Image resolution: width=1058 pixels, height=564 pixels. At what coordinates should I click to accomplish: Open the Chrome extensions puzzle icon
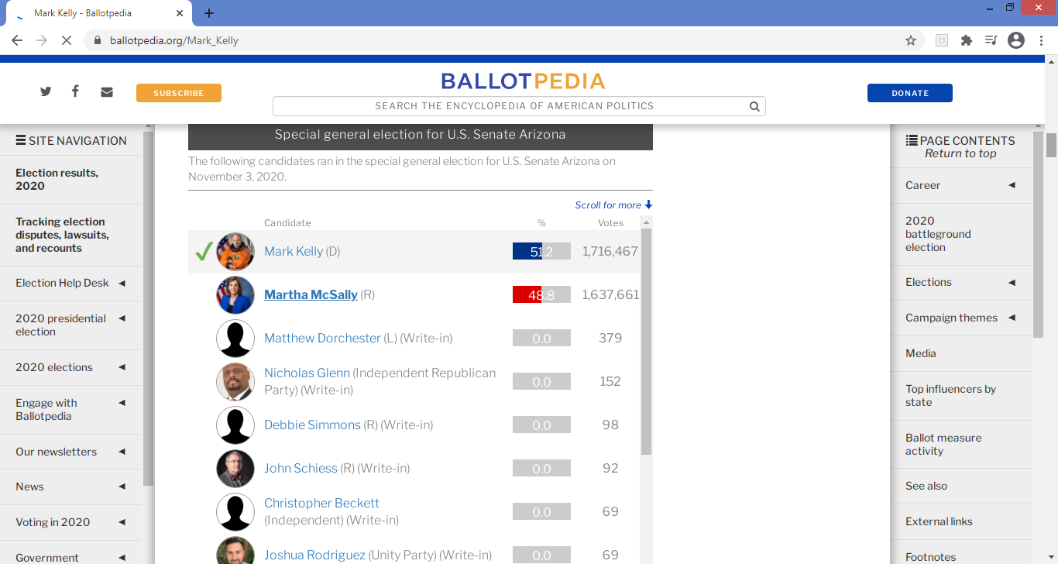967,40
